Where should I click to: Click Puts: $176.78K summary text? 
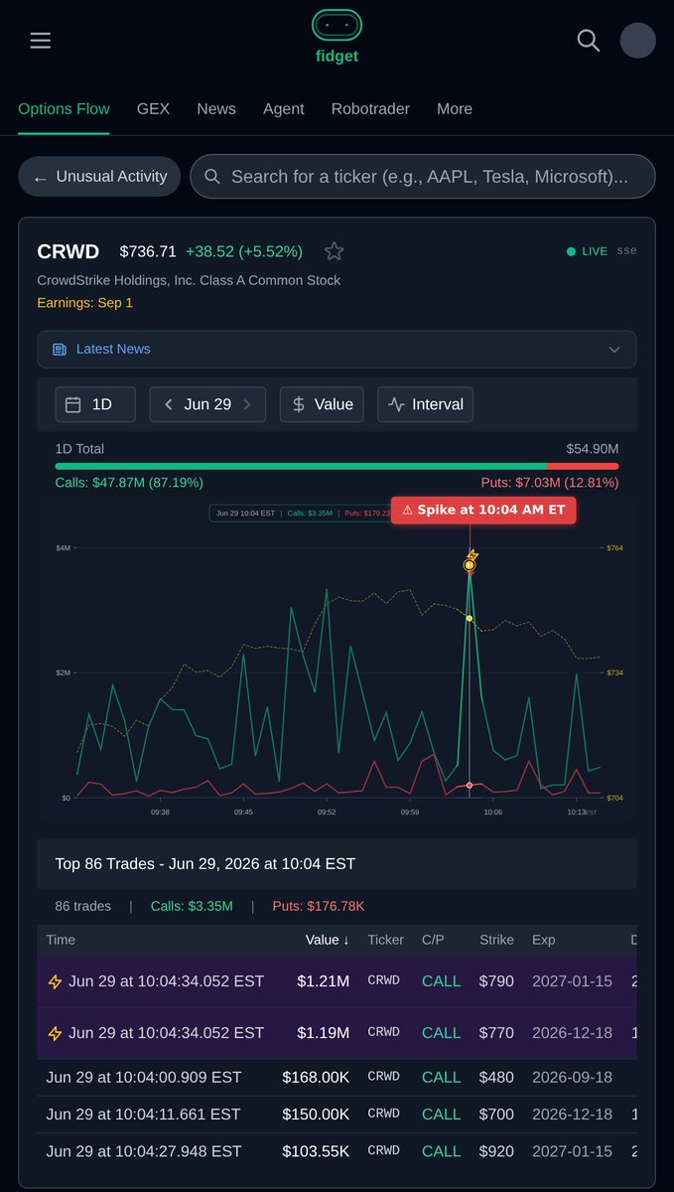[319, 906]
